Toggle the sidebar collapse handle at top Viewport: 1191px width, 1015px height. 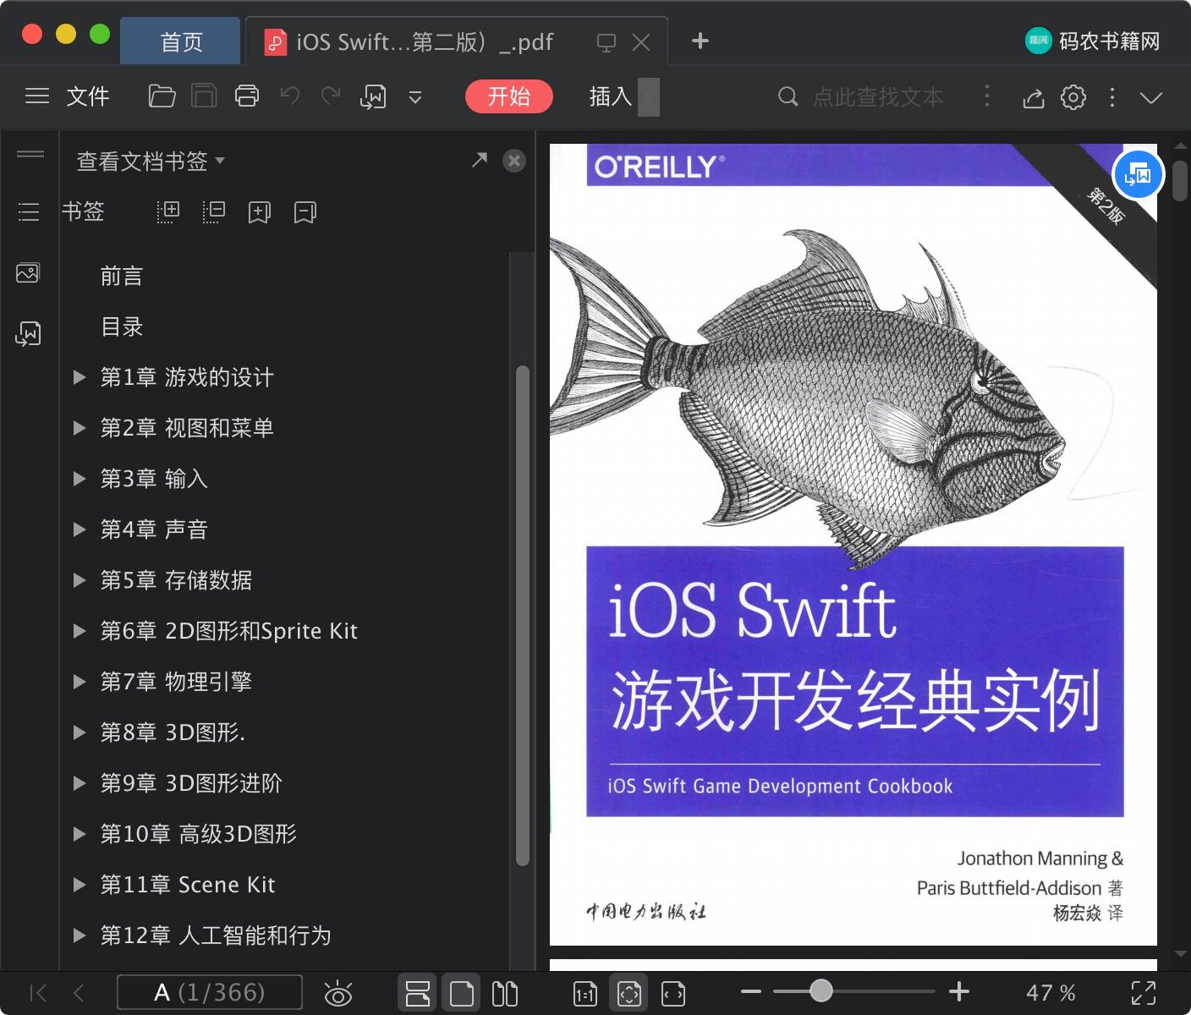coord(30,154)
